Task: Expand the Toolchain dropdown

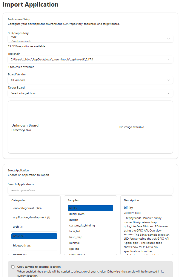Action: coord(90,60)
